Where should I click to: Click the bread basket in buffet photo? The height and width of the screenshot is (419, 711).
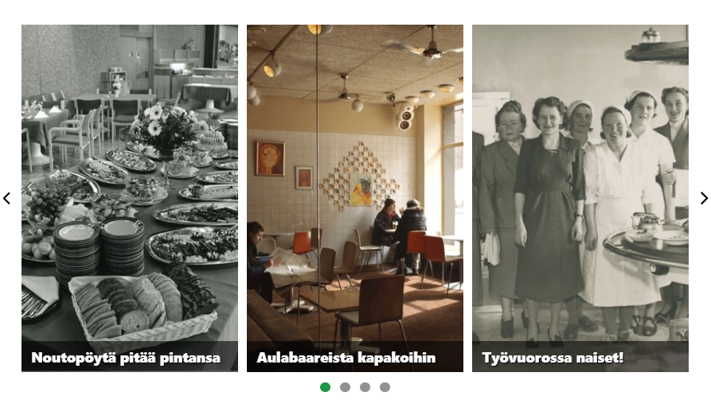(143, 306)
